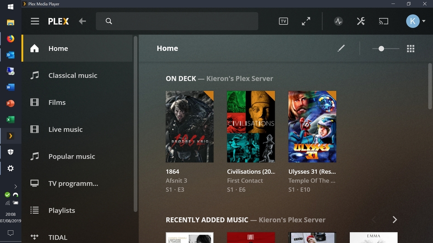
Task: Click the Afsnit 3 episode link
Action: pos(176,181)
